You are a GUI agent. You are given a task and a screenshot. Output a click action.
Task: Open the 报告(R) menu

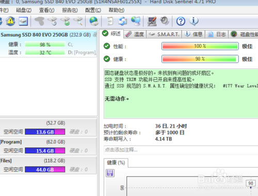[70, 10]
